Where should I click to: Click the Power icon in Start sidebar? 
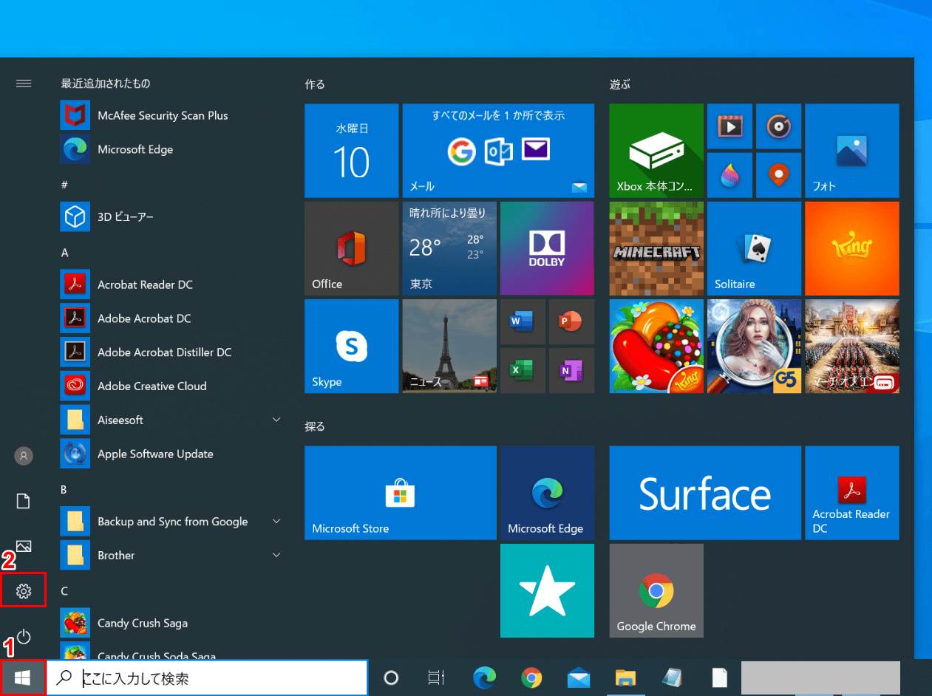(x=24, y=635)
